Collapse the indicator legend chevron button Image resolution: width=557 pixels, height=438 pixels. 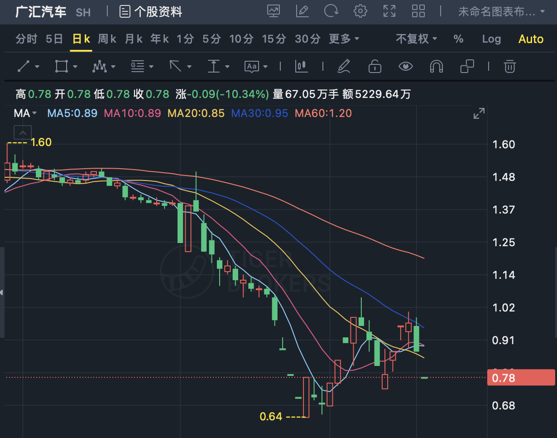click(23, 133)
